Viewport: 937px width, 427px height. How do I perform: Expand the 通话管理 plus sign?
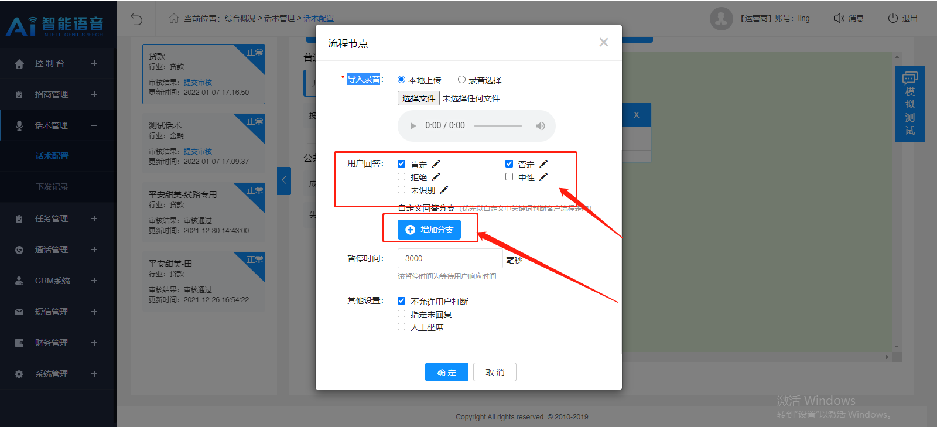click(94, 250)
